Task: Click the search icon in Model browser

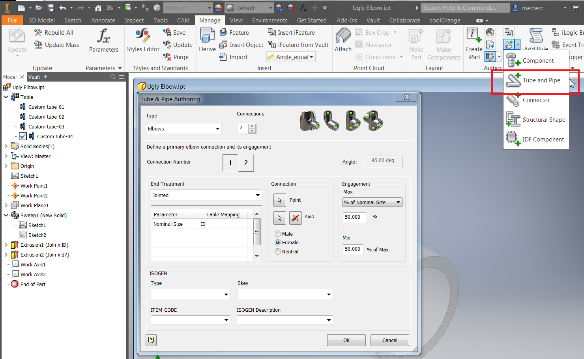Action: coord(113,77)
